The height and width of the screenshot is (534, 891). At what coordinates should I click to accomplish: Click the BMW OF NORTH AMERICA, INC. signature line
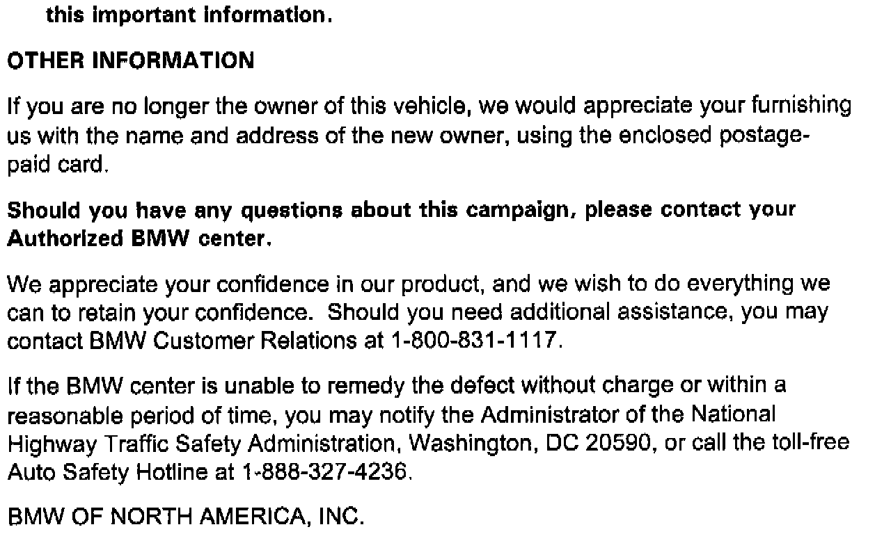tap(185, 517)
